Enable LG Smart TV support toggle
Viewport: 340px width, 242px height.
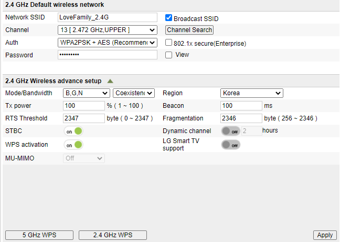[x=230, y=145]
